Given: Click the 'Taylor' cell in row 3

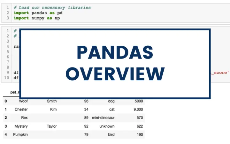Looking at the screenshot, I should click(x=52, y=126).
